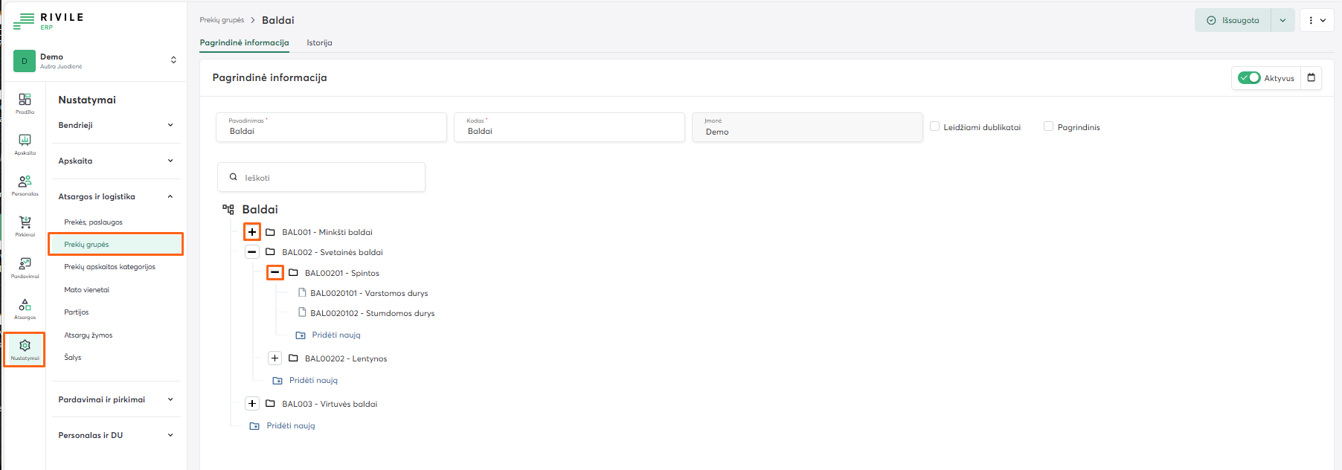Switch to the Istorija tab

319,43
